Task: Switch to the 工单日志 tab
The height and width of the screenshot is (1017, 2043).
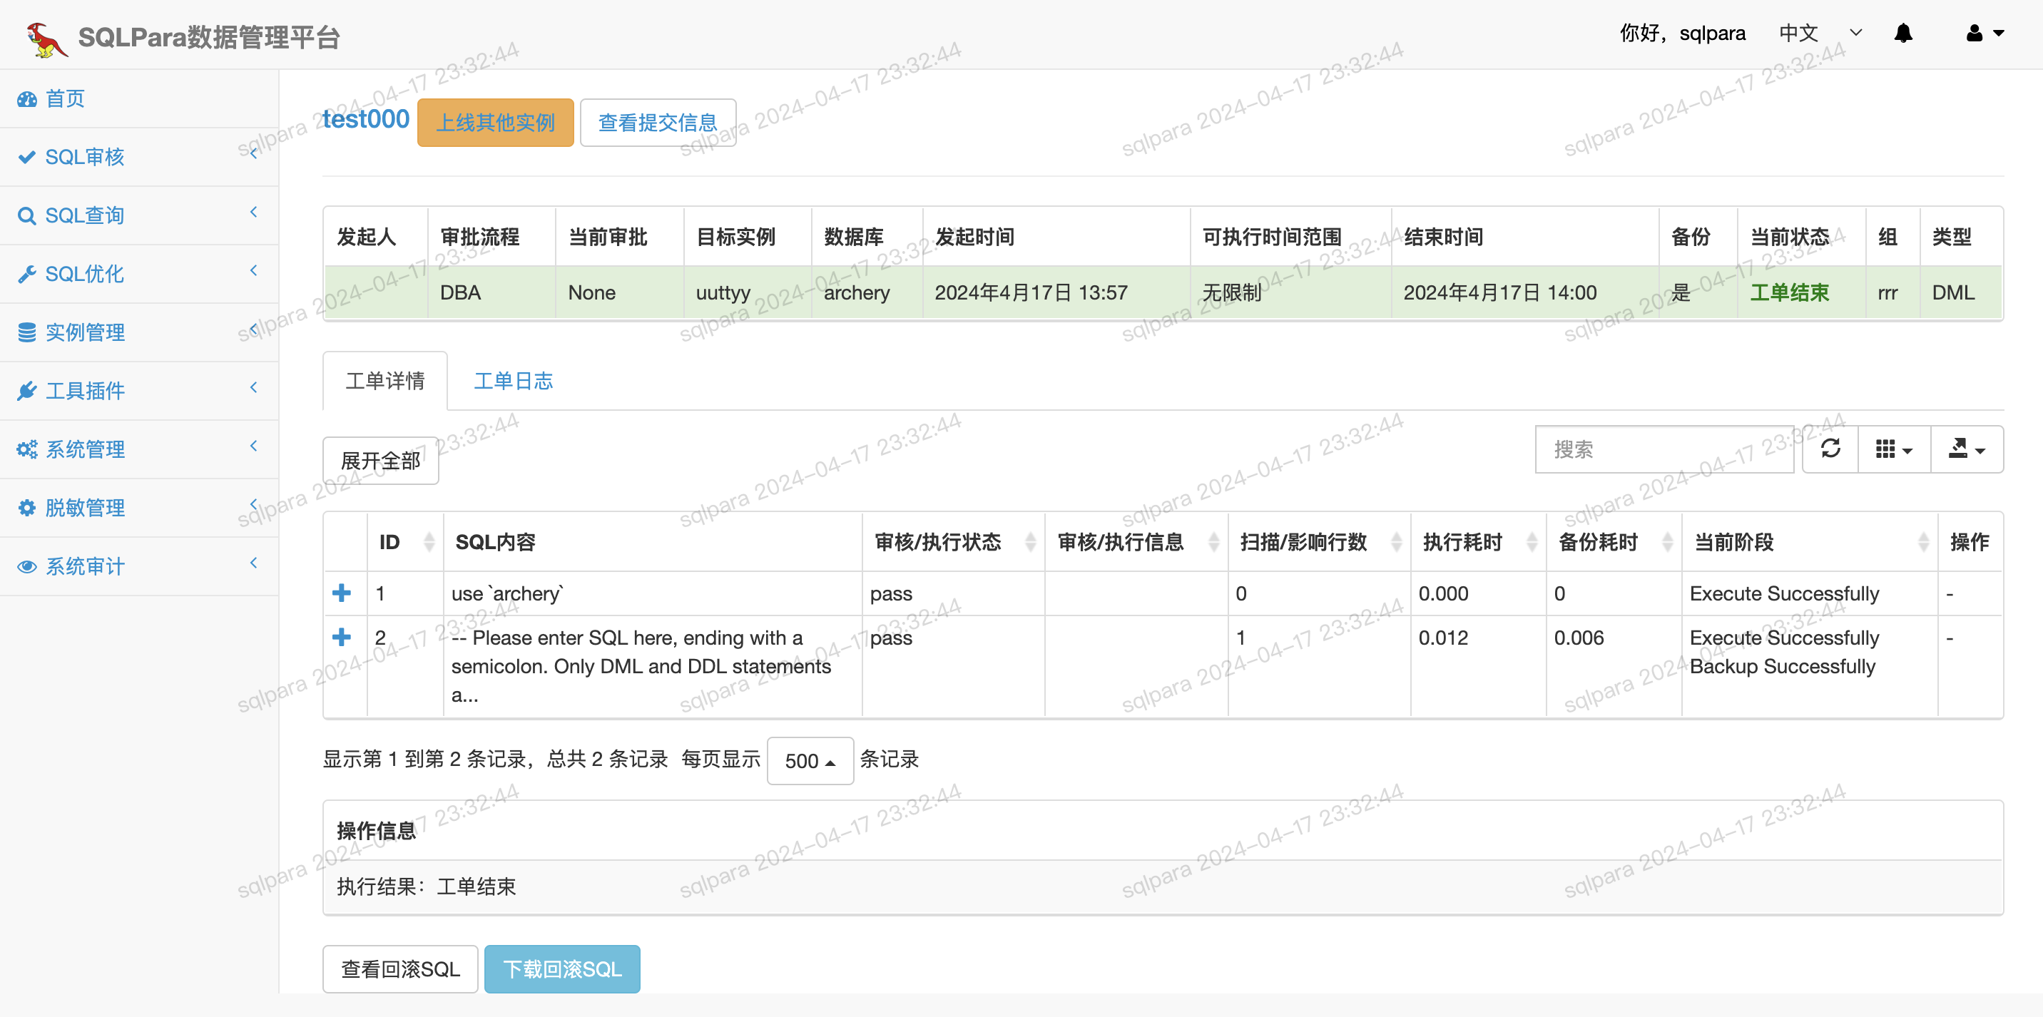Action: click(513, 382)
